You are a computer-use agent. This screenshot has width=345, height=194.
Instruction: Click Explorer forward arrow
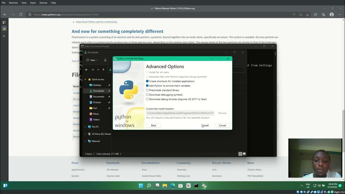[92, 70]
